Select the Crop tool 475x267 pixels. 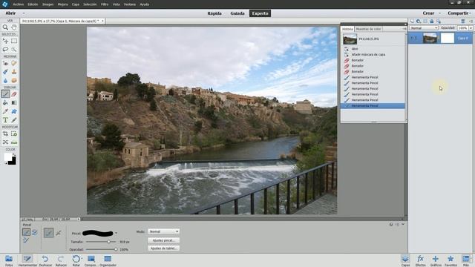(x=5, y=133)
